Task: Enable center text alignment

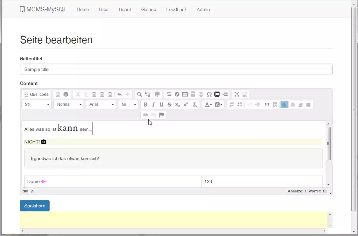Action: tap(292, 105)
